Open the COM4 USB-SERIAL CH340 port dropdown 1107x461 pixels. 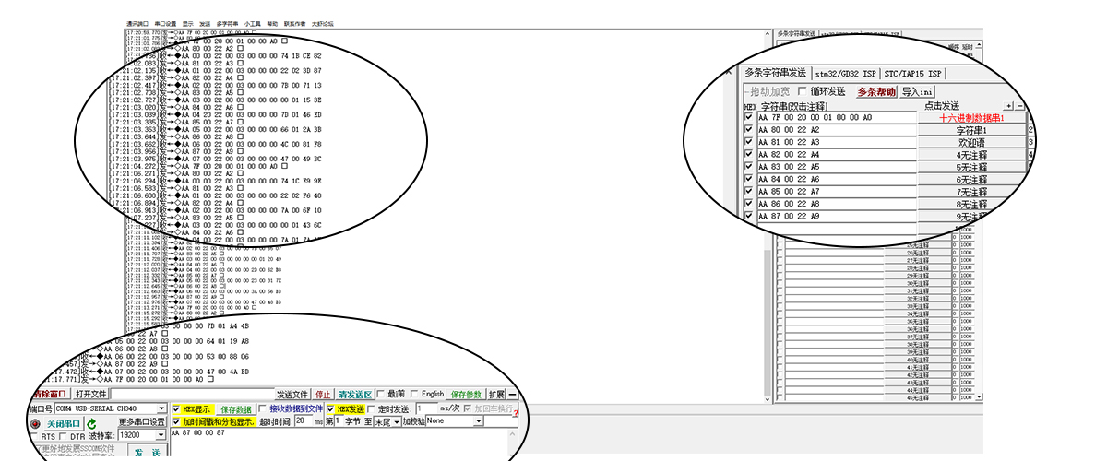tap(161, 408)
